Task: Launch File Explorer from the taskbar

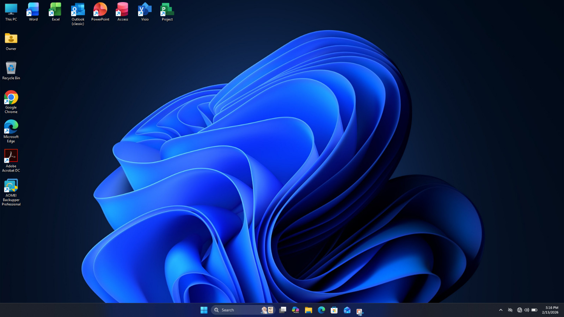Action: (308, 310)
